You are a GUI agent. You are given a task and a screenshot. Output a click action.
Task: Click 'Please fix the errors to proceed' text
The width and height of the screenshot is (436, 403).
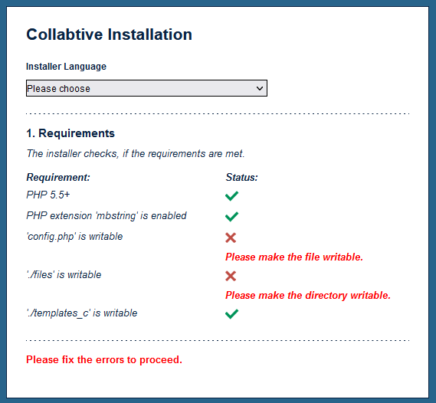(x=104, y=359)
